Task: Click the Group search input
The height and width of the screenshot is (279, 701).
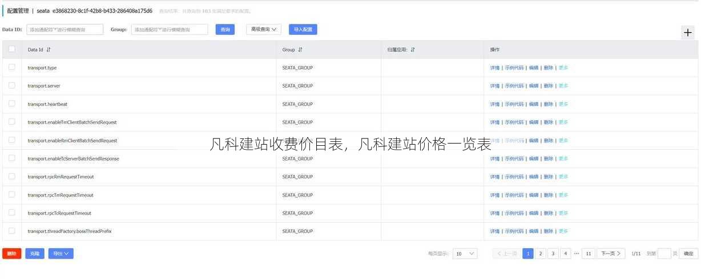Action: pos(170,30)
